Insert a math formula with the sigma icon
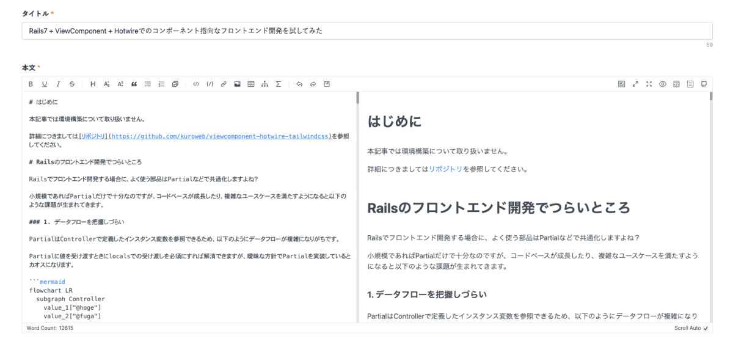733x347 pixels. [x=278, y=84]
